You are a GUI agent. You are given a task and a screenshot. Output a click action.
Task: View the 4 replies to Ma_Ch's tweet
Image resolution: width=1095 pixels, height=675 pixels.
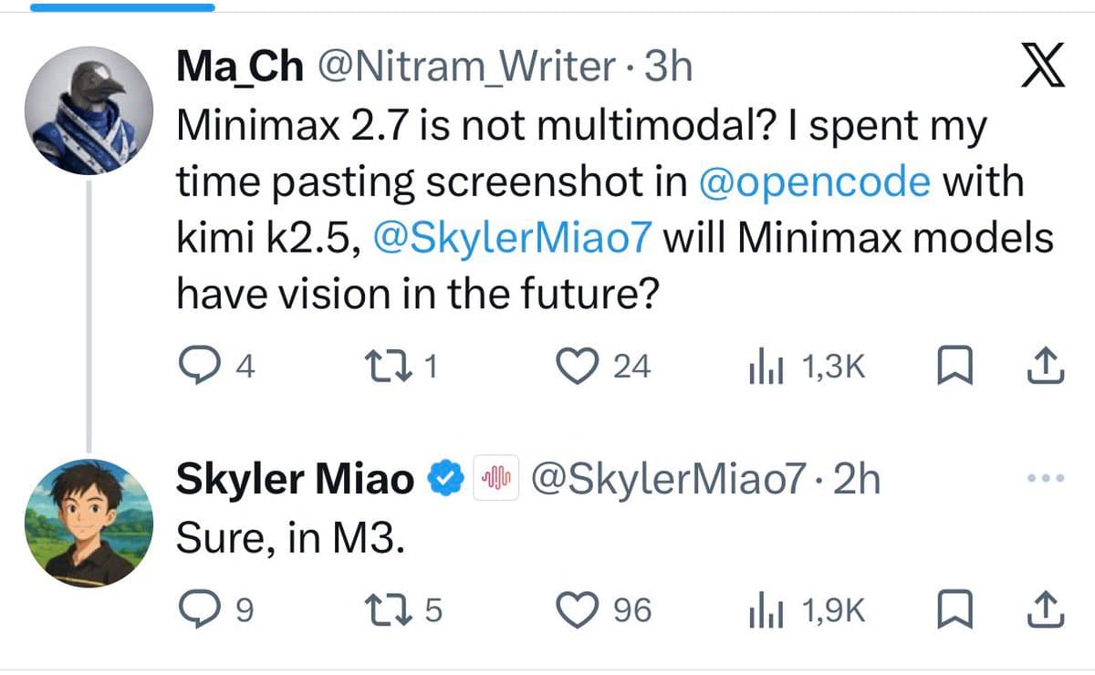click(x=199, y=365)
